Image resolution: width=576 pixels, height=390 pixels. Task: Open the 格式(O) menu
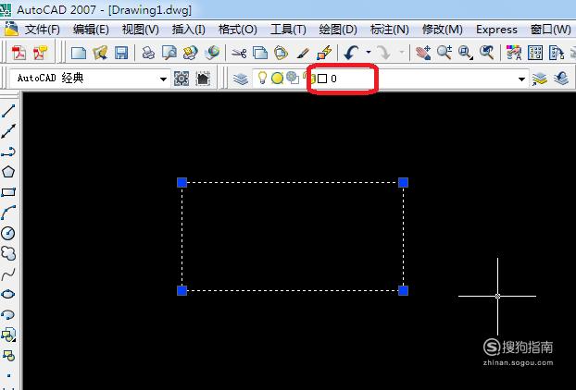(237, 30)
